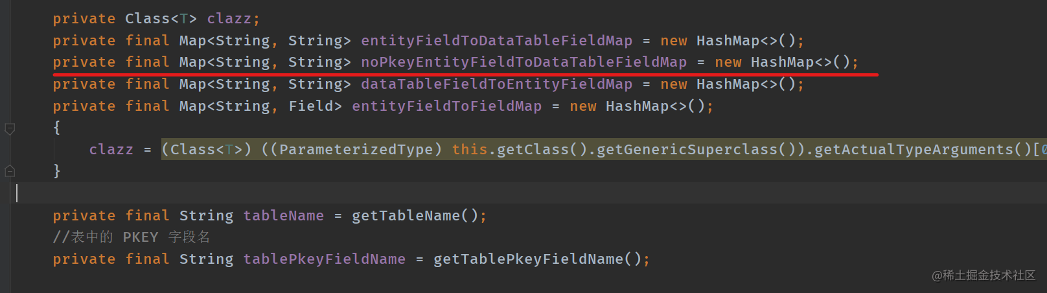Click the getTableName() method call
Screen dimensions: 1047x293
(x=415, y=216)
